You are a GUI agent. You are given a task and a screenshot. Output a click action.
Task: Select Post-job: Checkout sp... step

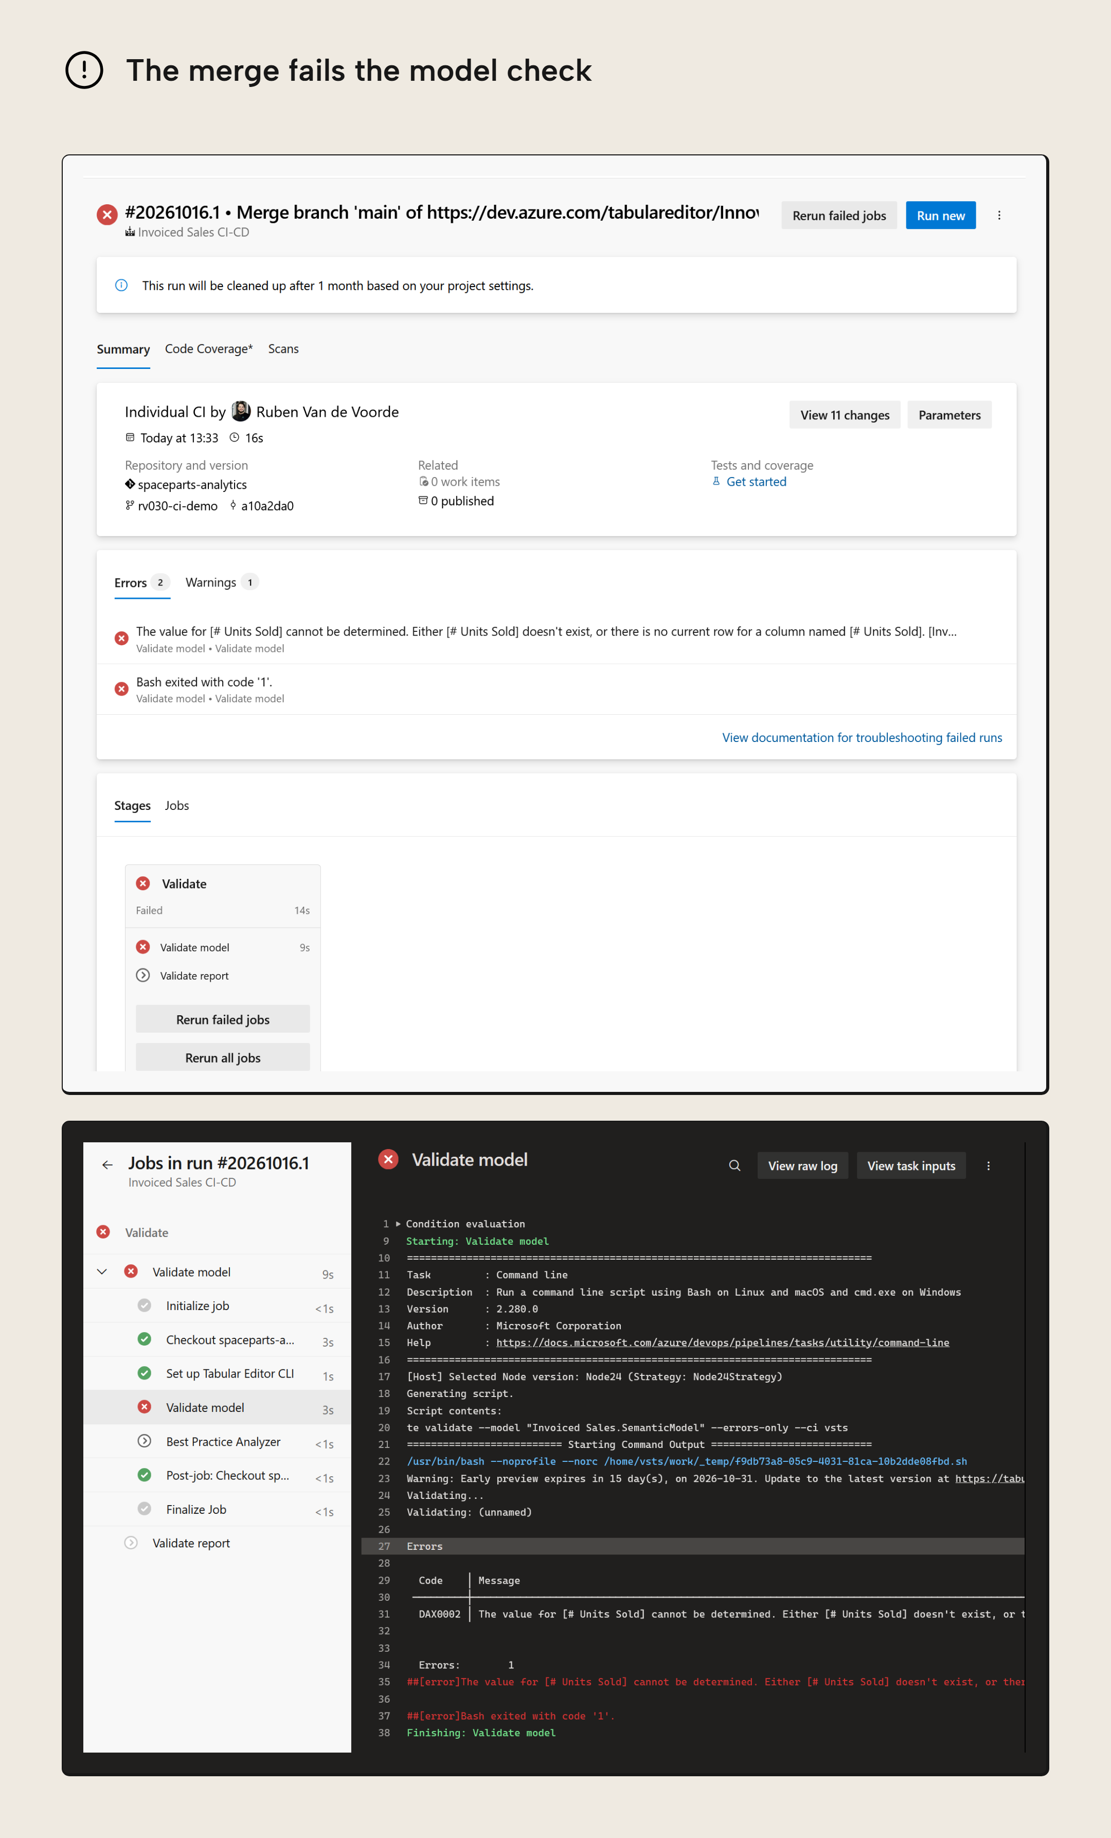(217, 1475)
